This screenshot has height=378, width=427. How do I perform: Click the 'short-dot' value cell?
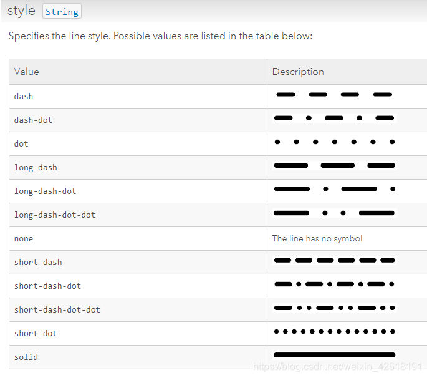36,333
